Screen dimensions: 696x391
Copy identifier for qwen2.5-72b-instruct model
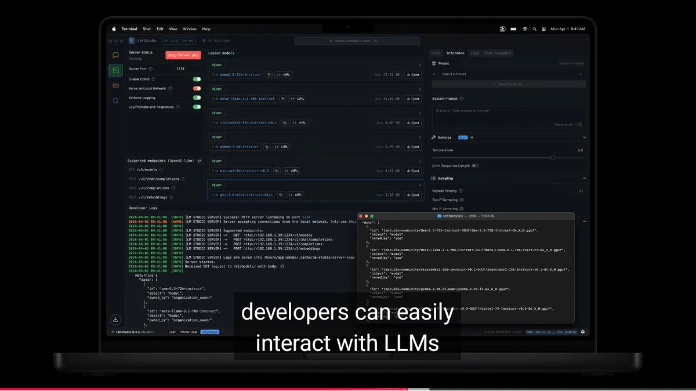[x=269, y=75]
